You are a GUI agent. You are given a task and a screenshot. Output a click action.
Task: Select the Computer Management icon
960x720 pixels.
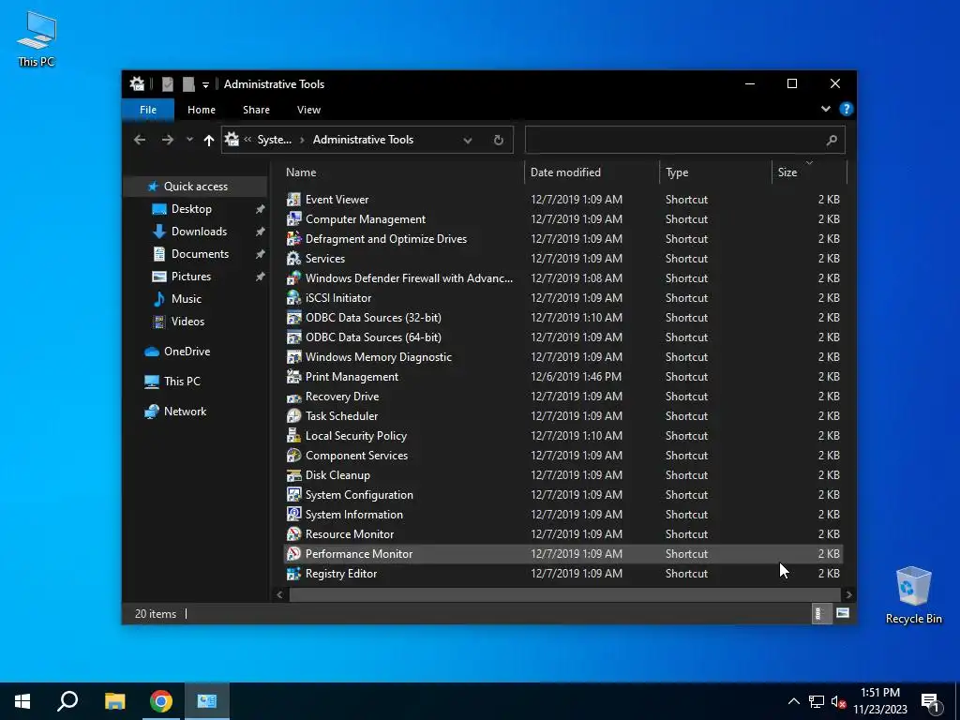(293, 219)
